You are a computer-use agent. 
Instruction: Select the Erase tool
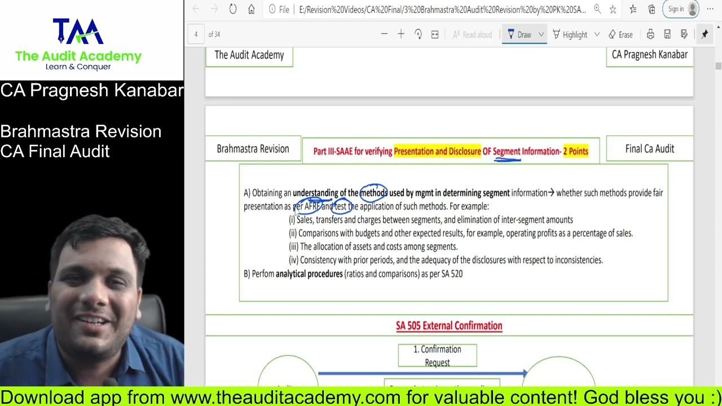620,34
